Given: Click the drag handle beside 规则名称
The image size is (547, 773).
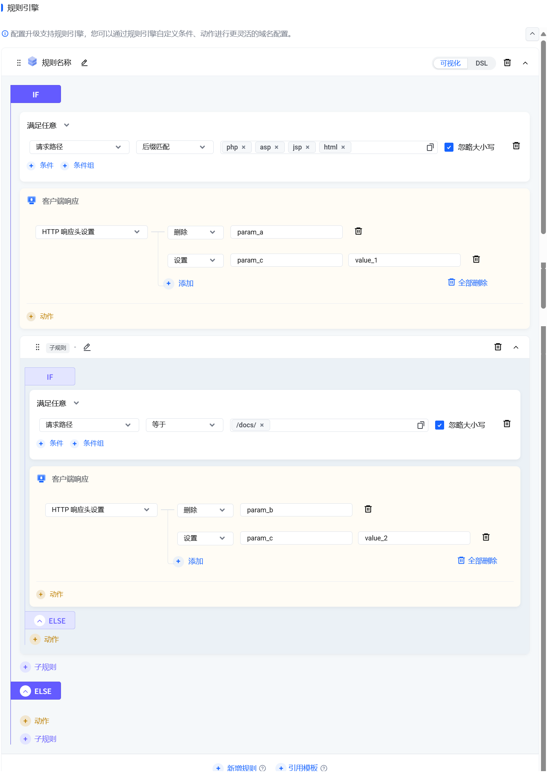Looking at the screenshot, I should [x=19, y=63].
